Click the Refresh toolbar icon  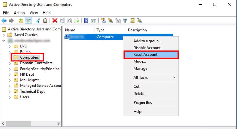coord(69,20)
